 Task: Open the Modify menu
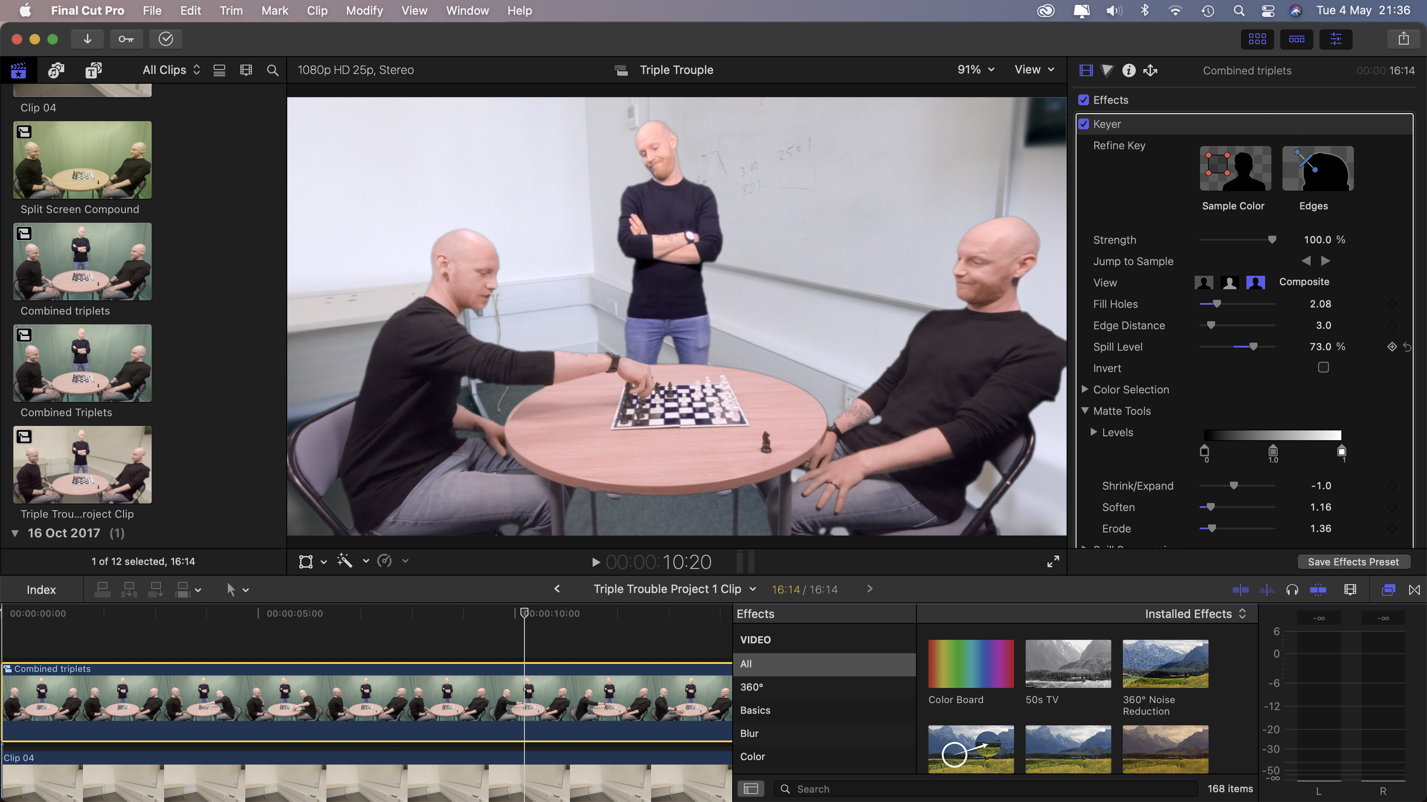click(x=364, y=11)
